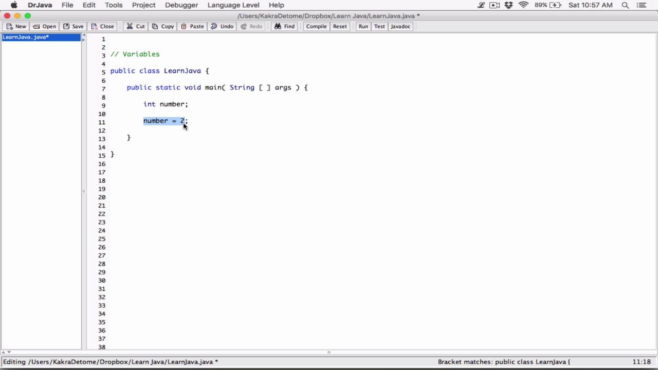Click the 'Bracket matches' status text
658x370 pixels.
pos(504,362)
